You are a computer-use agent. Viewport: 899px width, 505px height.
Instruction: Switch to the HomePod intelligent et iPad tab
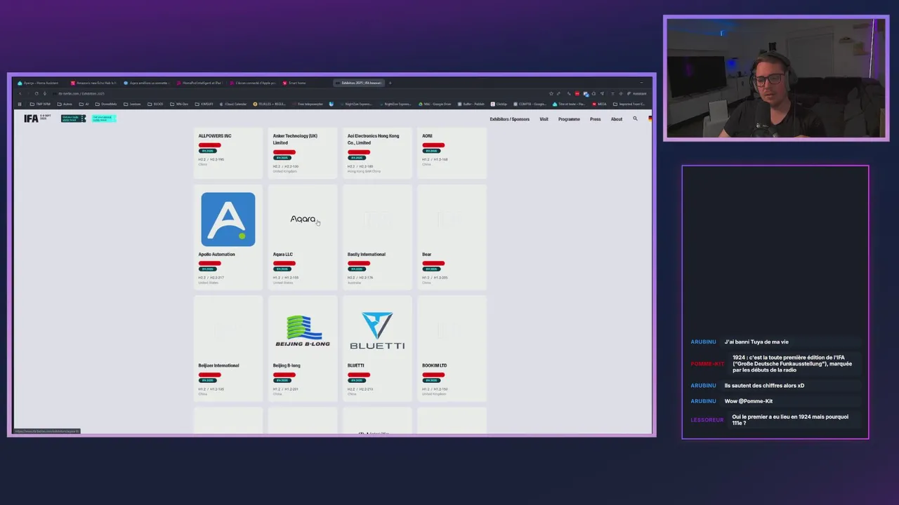pyautogui.click(x=200, y=83)
